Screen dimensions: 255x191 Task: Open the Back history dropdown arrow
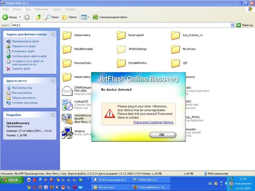pyautogui.click(x=20, y=17)
